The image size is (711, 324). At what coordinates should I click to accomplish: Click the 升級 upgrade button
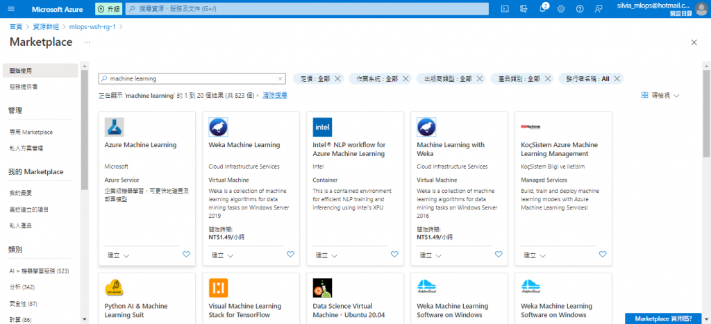pyautogui.click(x=109, y=9)
